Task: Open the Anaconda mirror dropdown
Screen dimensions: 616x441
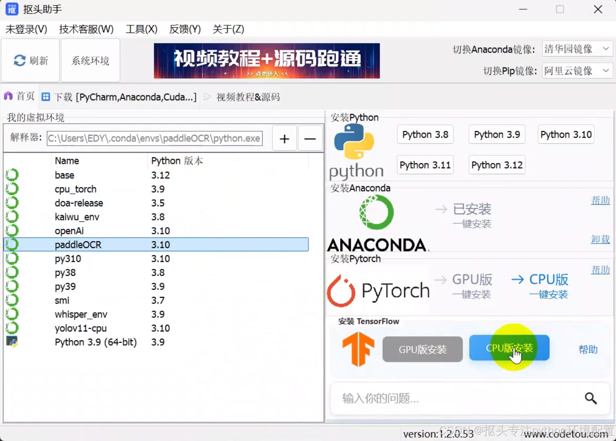Action: tap(577, 49)
